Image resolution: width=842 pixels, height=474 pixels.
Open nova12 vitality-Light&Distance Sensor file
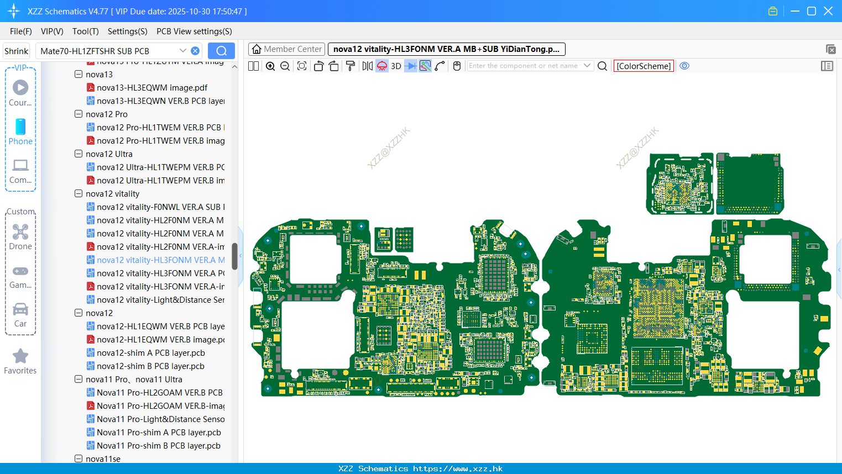156,299
